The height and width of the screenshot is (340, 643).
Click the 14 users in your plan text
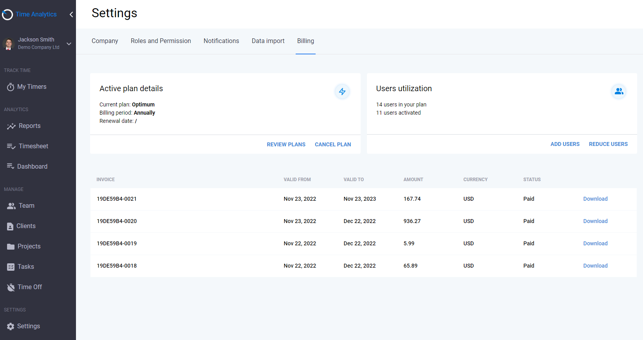[401, 104]
